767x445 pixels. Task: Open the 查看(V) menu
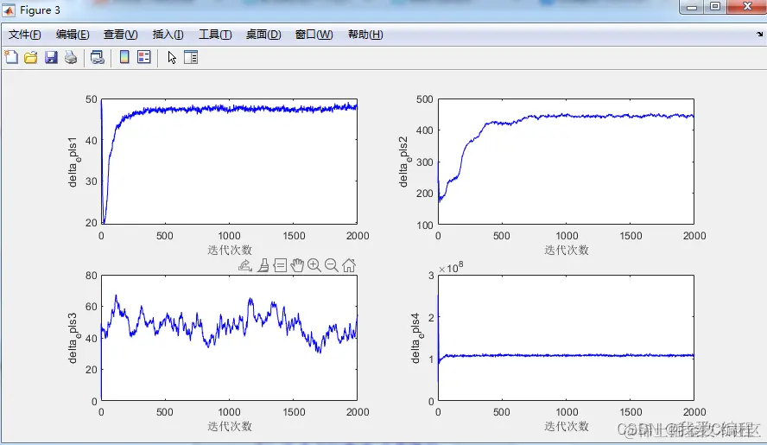tap(120, 35)
